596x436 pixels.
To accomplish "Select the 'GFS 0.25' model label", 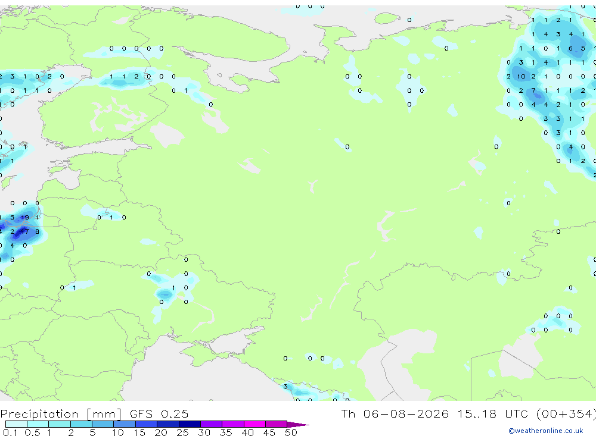I will 159,413.
